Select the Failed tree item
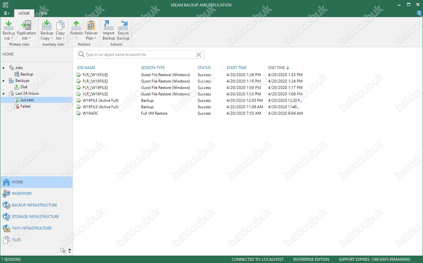This screenshot has height=263, width=423. tap(25, 106)
